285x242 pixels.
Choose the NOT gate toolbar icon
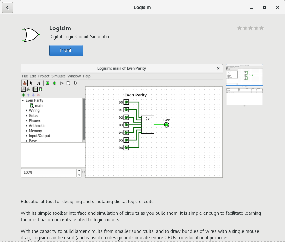pyautogui.click(x=62, y=83)
